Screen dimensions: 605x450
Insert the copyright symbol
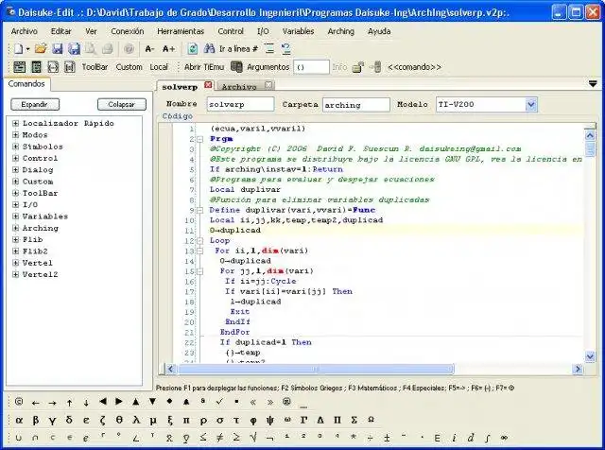click(x=19, y=402)
